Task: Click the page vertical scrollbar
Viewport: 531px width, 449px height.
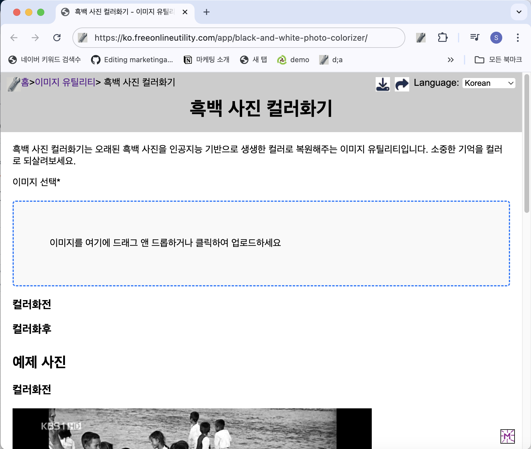Action: (527, 143)
